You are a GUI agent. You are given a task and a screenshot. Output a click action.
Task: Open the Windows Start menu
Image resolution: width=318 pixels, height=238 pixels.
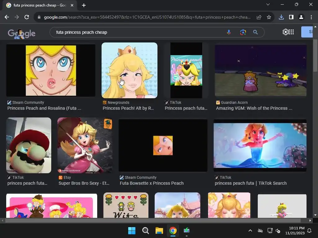coord(132,231)
